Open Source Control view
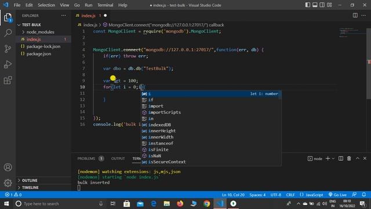The image size is (371, 209). pyautogui.click(x=8, y=49)
